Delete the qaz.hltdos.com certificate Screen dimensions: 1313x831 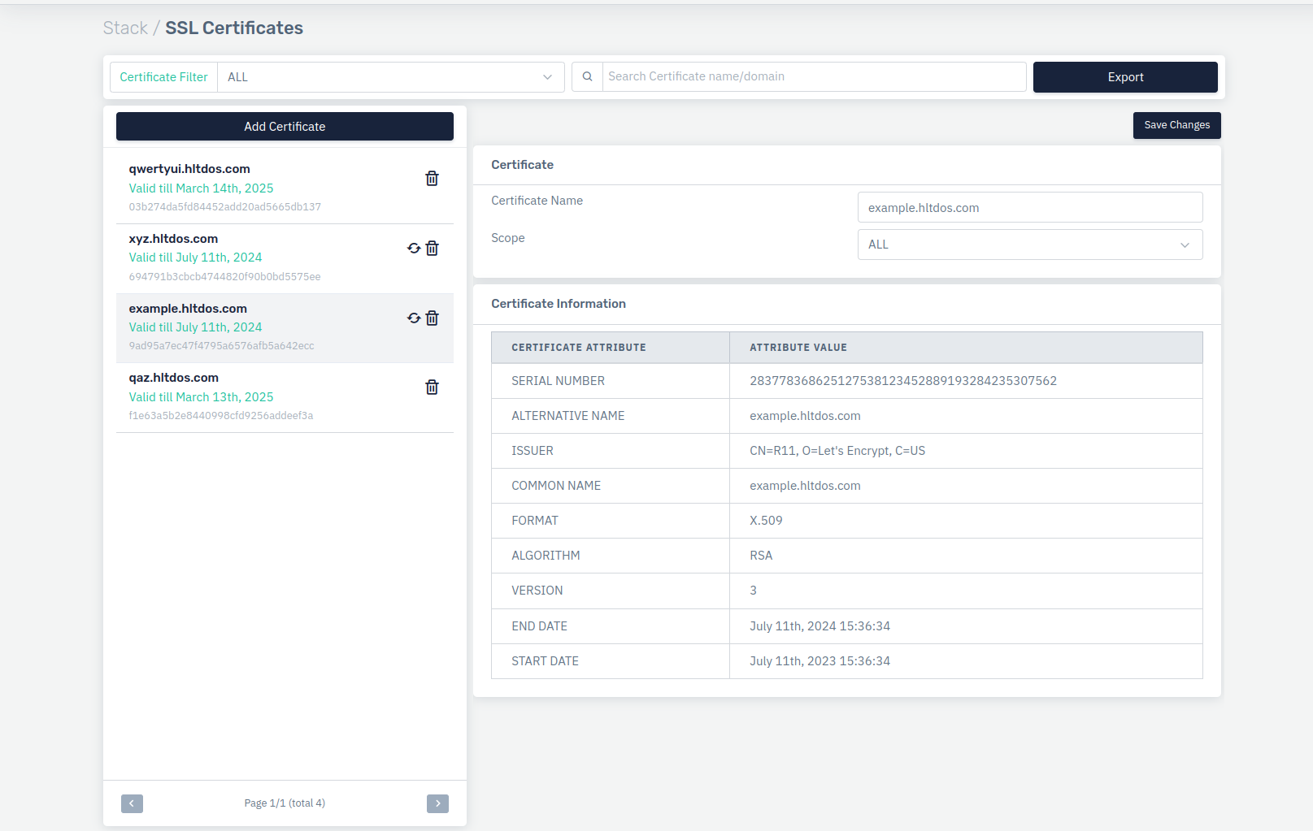[432, 387]
